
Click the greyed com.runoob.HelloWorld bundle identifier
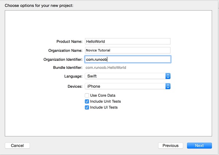point(106,68)
